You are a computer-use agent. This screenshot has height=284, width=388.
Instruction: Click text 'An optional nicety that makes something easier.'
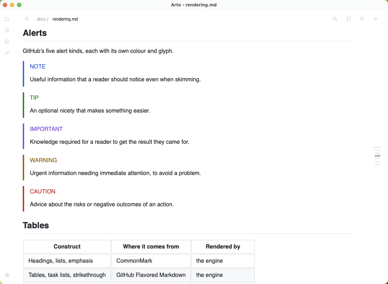[90, 110]
